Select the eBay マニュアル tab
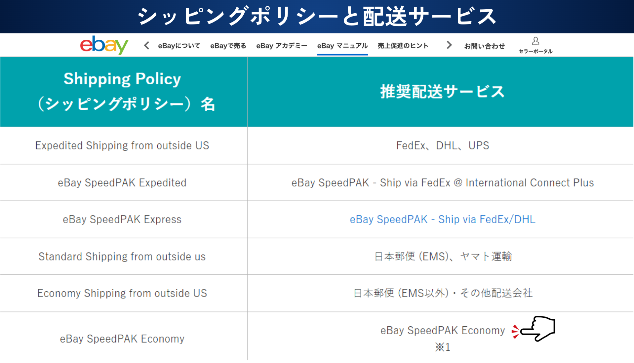Viewport: 634px width, 363px height. point(342,46)
